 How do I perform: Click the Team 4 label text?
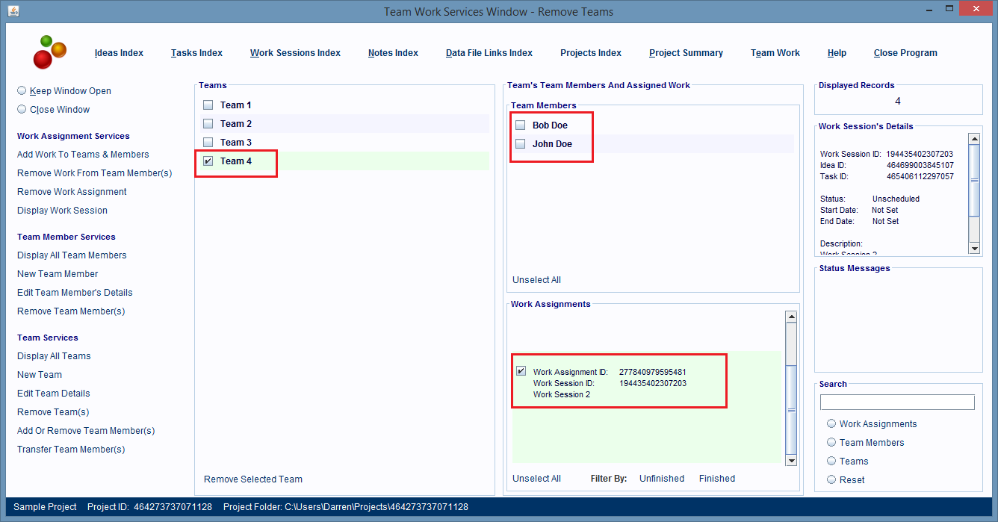click(x=236, y=161)
